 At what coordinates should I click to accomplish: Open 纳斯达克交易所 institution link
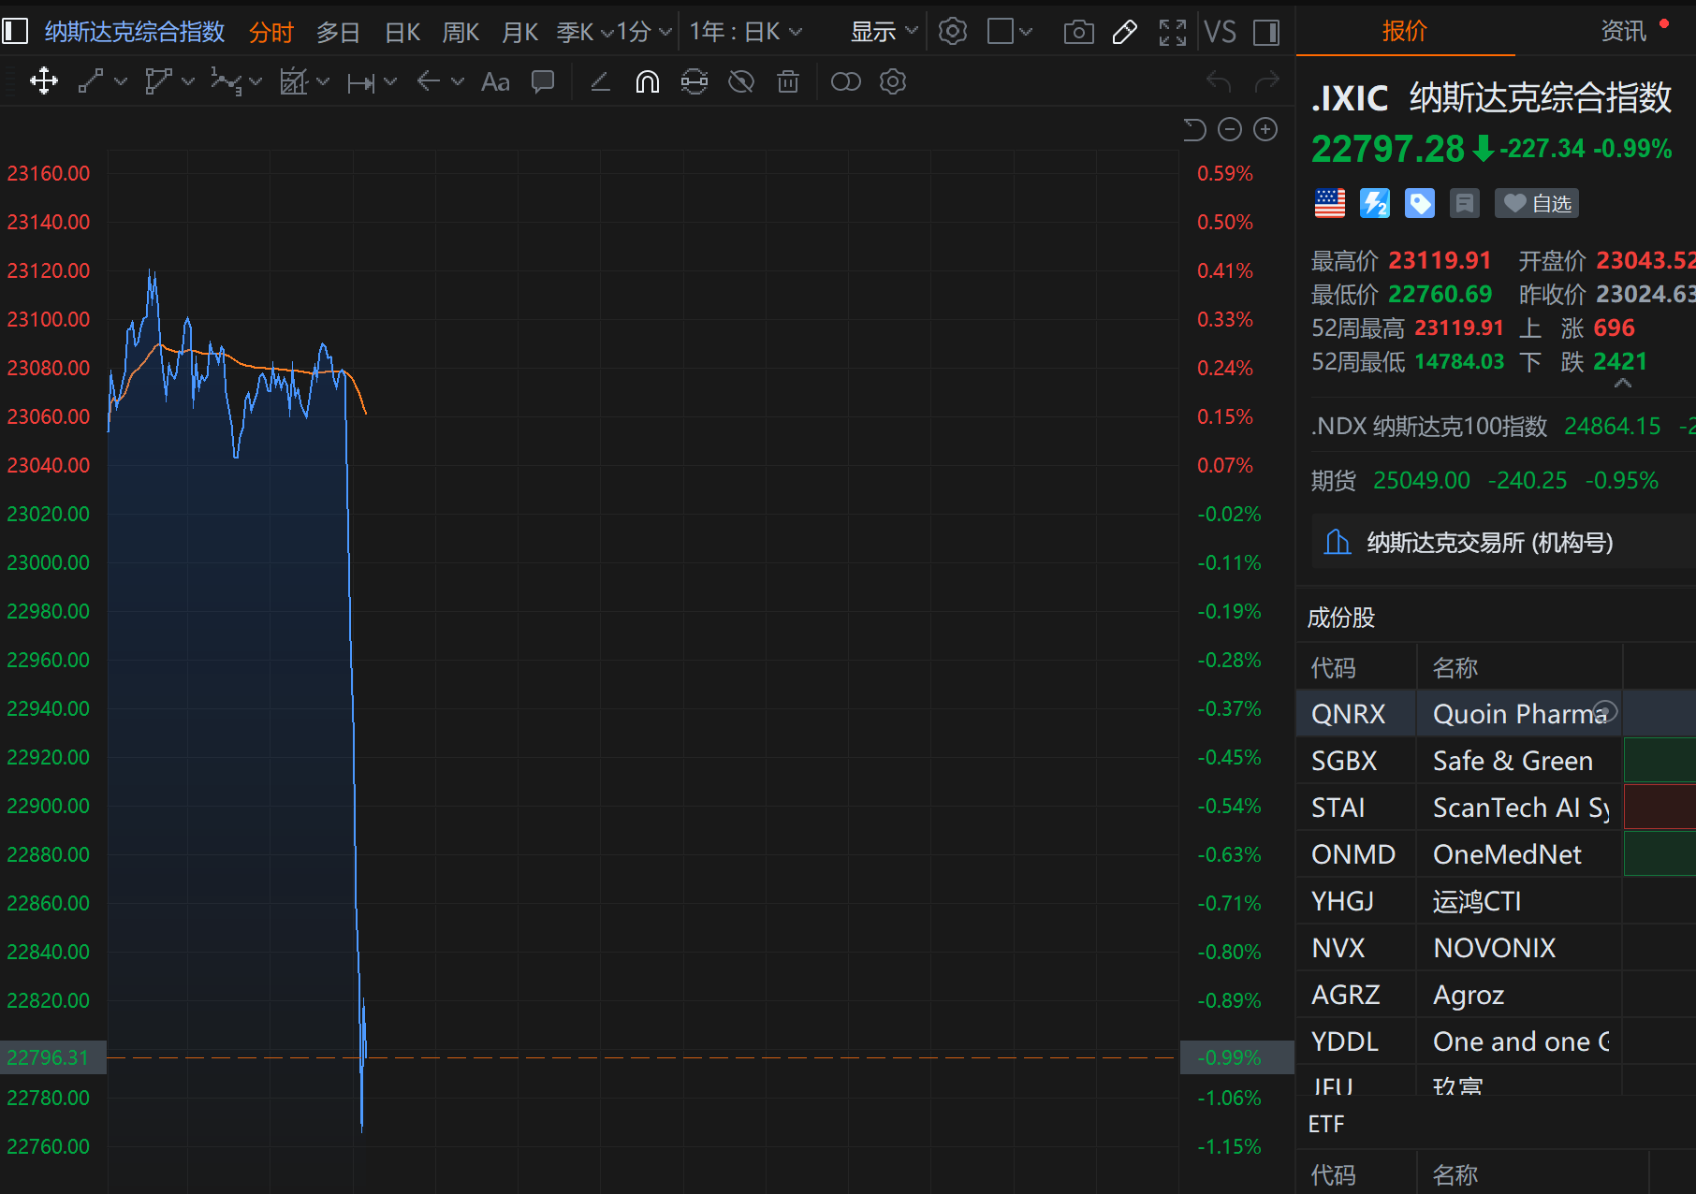click(1489, 543)
